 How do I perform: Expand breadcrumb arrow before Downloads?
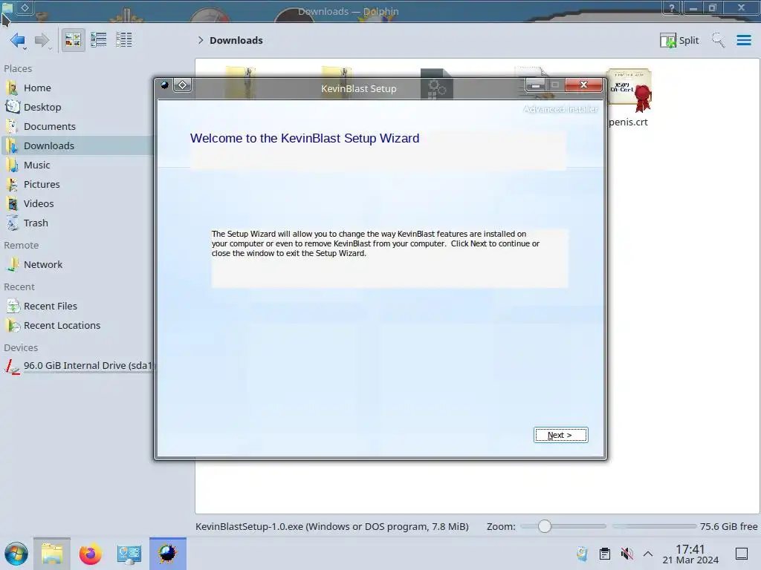tap(201, 40)
